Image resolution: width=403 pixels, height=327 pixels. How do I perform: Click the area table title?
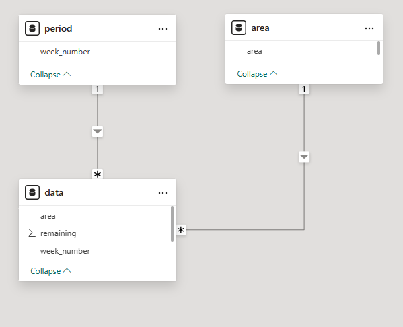click(x=260, y=28)
